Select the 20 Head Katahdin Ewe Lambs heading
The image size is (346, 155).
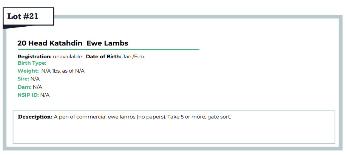tap(73, 43)
